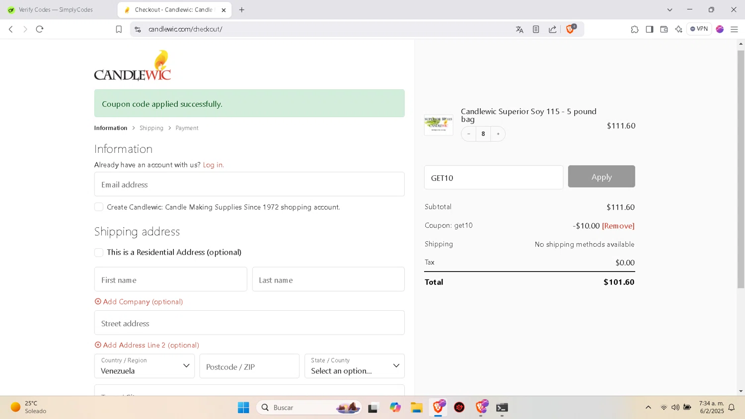Screen dimensions: 745x419
Task: Bookmark this page icon
Action: [x=119, y=29]
